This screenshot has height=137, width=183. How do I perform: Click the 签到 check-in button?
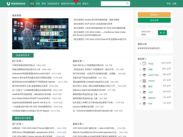[162, 33]
